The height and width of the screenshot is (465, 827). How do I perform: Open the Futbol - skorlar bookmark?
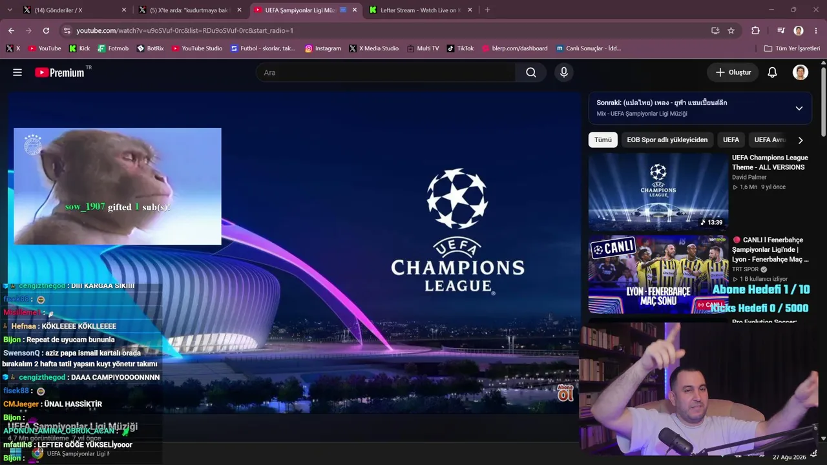263,48
